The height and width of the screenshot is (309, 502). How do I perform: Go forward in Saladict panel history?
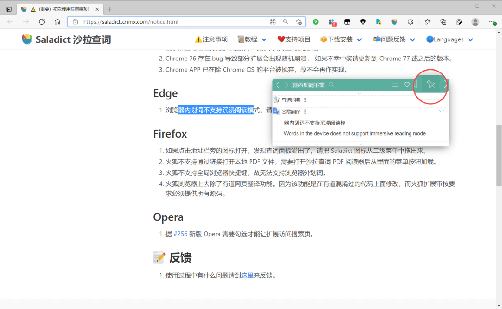tap(286, 85)
